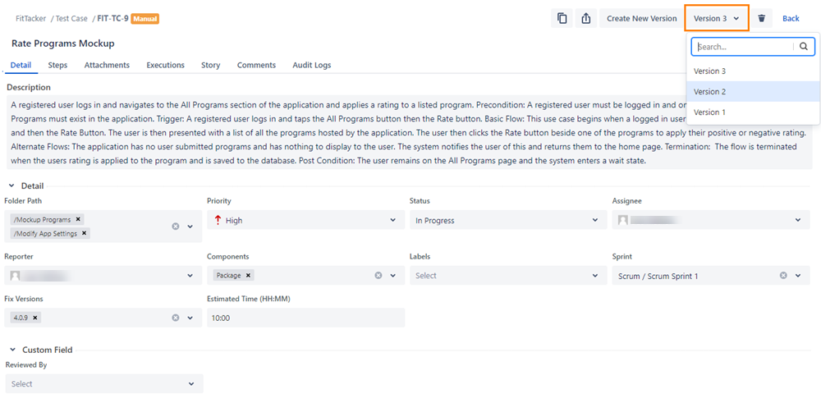Open the Components dropdown arrow
The height and width of the screenshot is (403, 821).
coord(392,275)
